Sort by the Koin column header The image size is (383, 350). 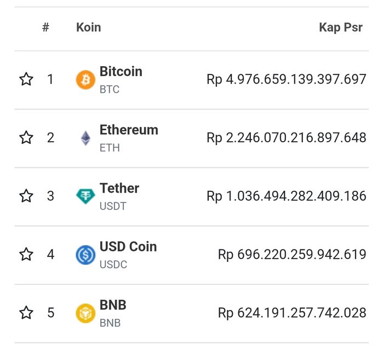coord(88,28)
